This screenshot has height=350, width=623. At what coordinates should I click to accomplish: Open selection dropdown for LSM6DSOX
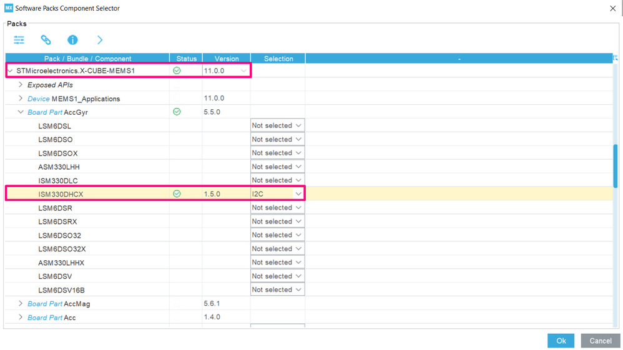click(277, 153)
